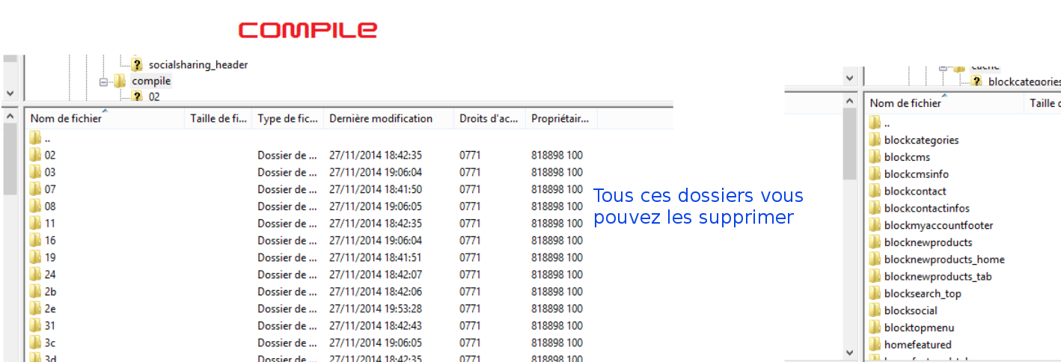The width and height of the screenshot is (1061, 362).
Task: Select folder icon for row 3c
Action: (35, 343)
